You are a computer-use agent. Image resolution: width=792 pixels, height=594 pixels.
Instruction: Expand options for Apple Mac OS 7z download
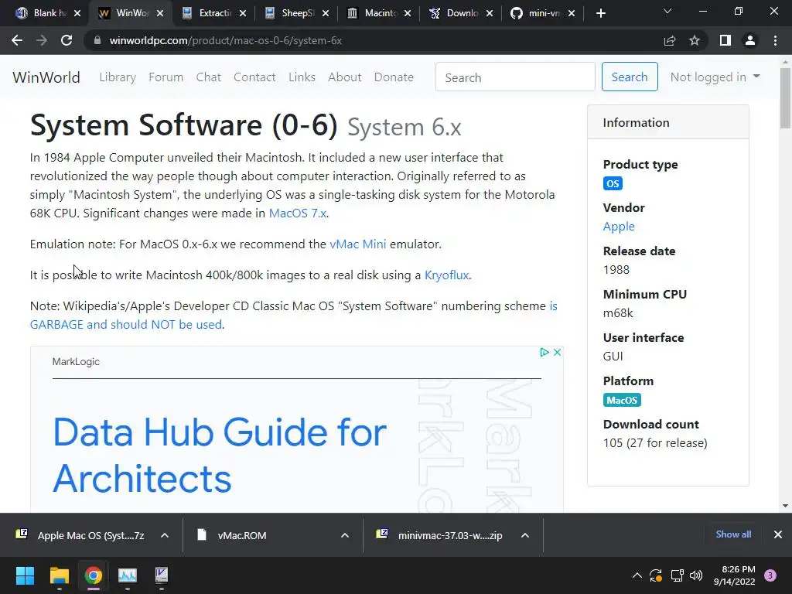tap(165, 535)
